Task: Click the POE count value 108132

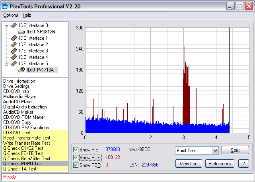Action: (x=113, y=157)
